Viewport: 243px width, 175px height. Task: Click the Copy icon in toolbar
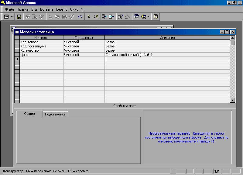tap(57, 17)
